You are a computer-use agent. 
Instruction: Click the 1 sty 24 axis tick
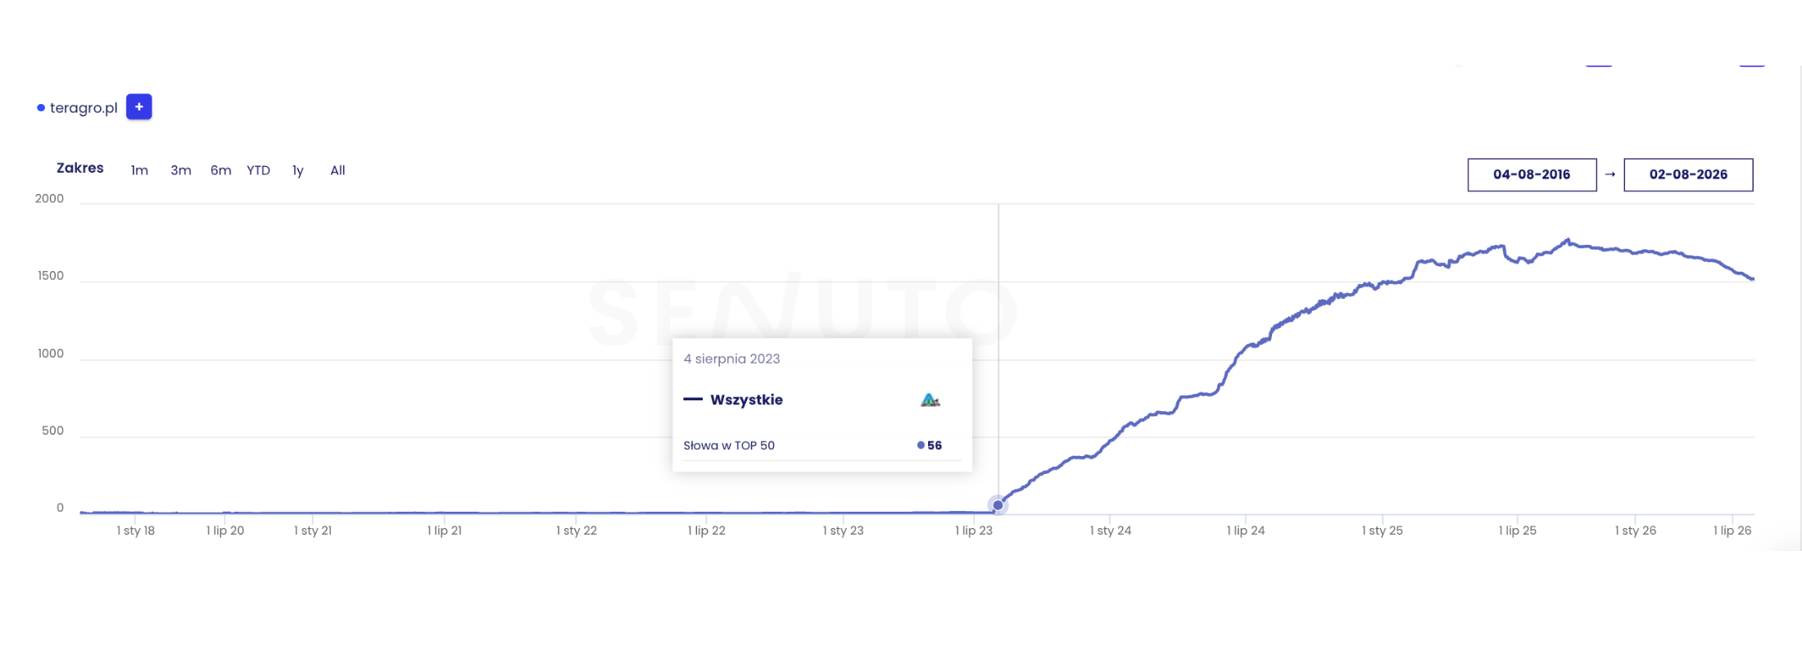1110,531
